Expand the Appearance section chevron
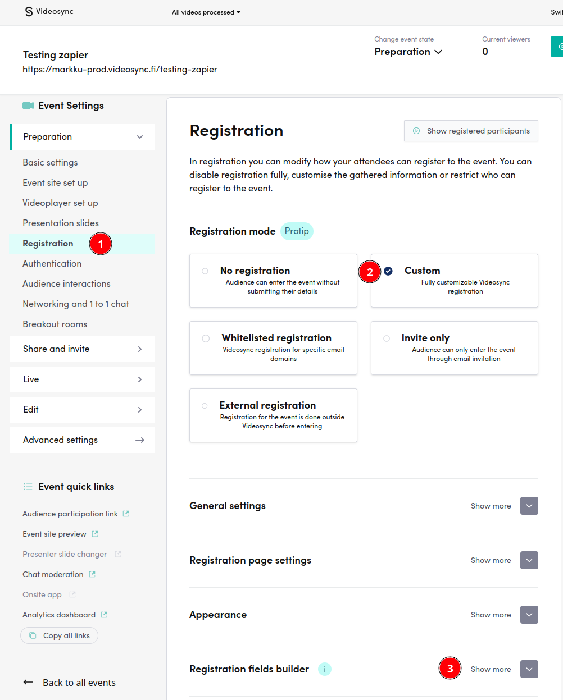 [529, 615]
